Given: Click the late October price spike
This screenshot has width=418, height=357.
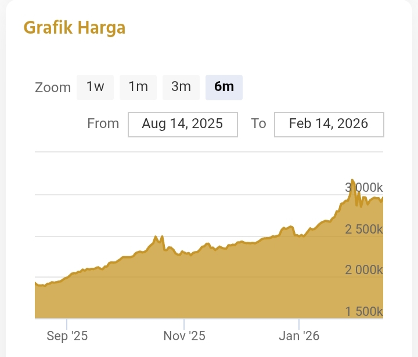Looking at the screenshot, I should pyautogui.click(x=156, y=237).
